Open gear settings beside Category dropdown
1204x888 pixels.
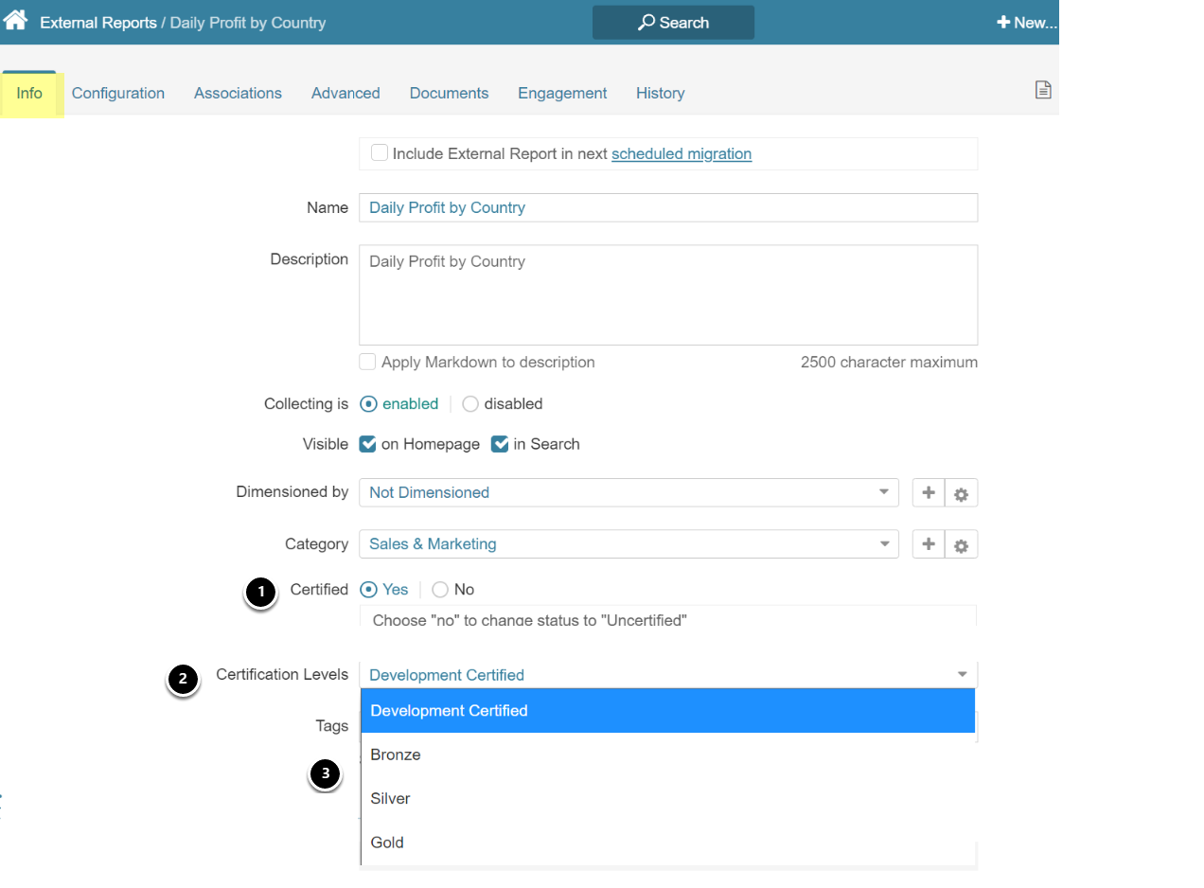point(961,545)
